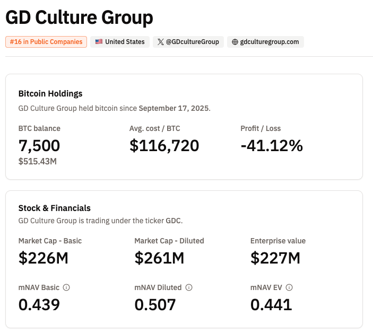
Task: Click the Bitcoin Holdings section heading
Action: pyautogui.click(x=50, y=93)
